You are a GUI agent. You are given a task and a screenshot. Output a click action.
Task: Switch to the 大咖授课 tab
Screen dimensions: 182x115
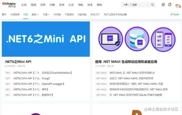click(15, 15)
